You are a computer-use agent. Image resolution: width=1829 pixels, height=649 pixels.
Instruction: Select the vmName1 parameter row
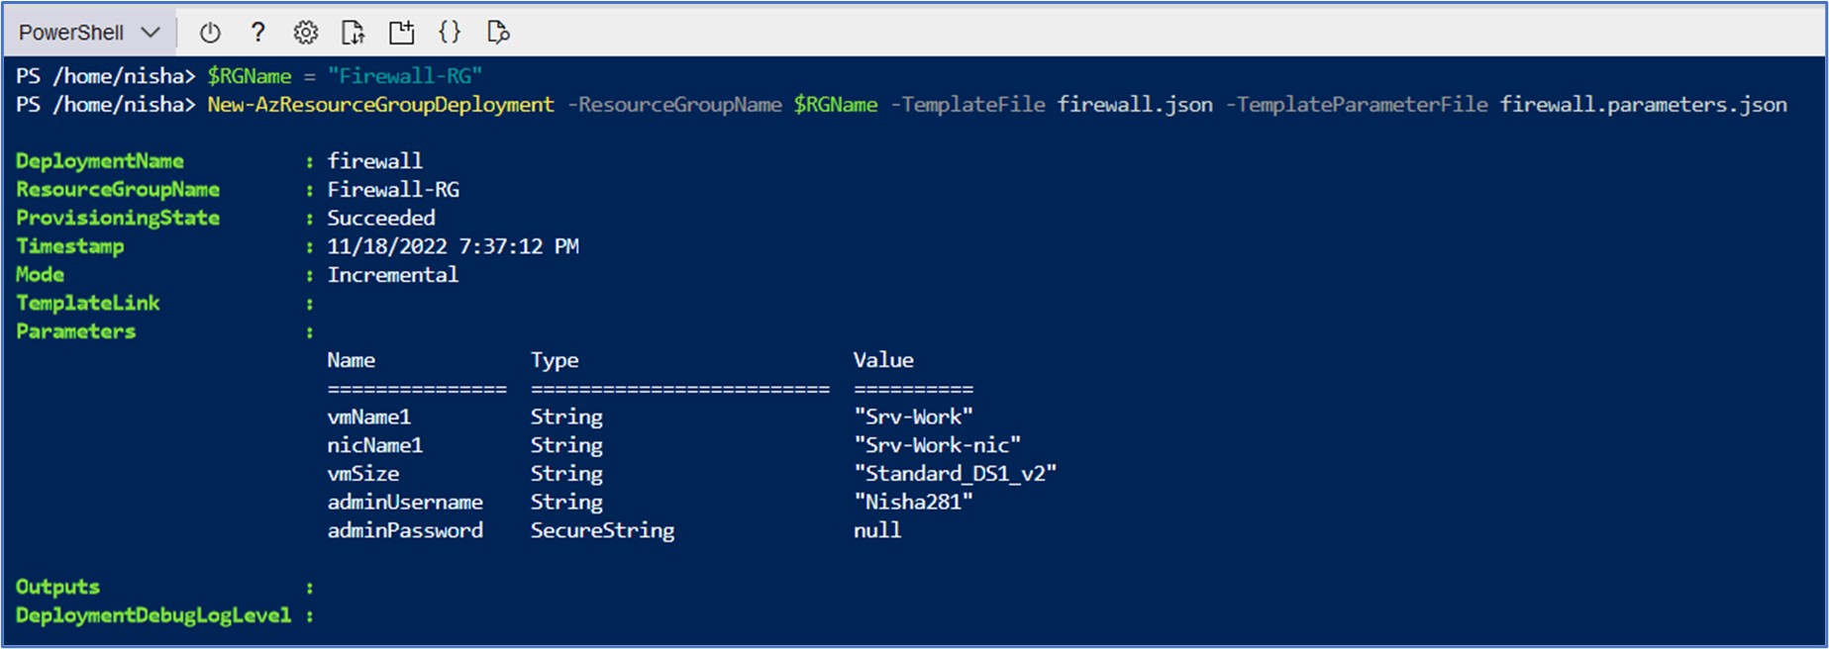pos(370,417)
